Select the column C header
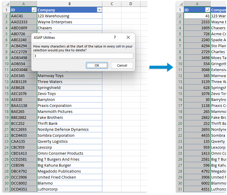 (112, 4)
